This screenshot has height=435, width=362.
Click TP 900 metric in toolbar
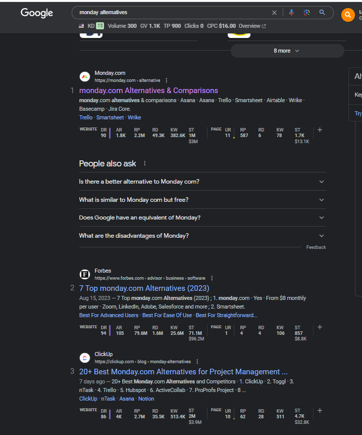(x=172, y=26)
